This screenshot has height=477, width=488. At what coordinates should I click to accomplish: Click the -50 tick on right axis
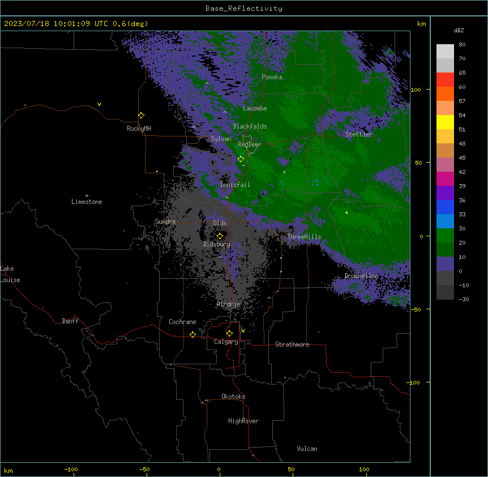point(416,309)
